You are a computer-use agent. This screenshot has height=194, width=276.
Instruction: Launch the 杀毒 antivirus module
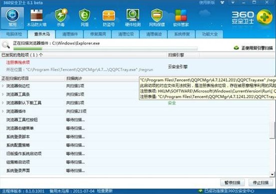[x=61, y=18]
